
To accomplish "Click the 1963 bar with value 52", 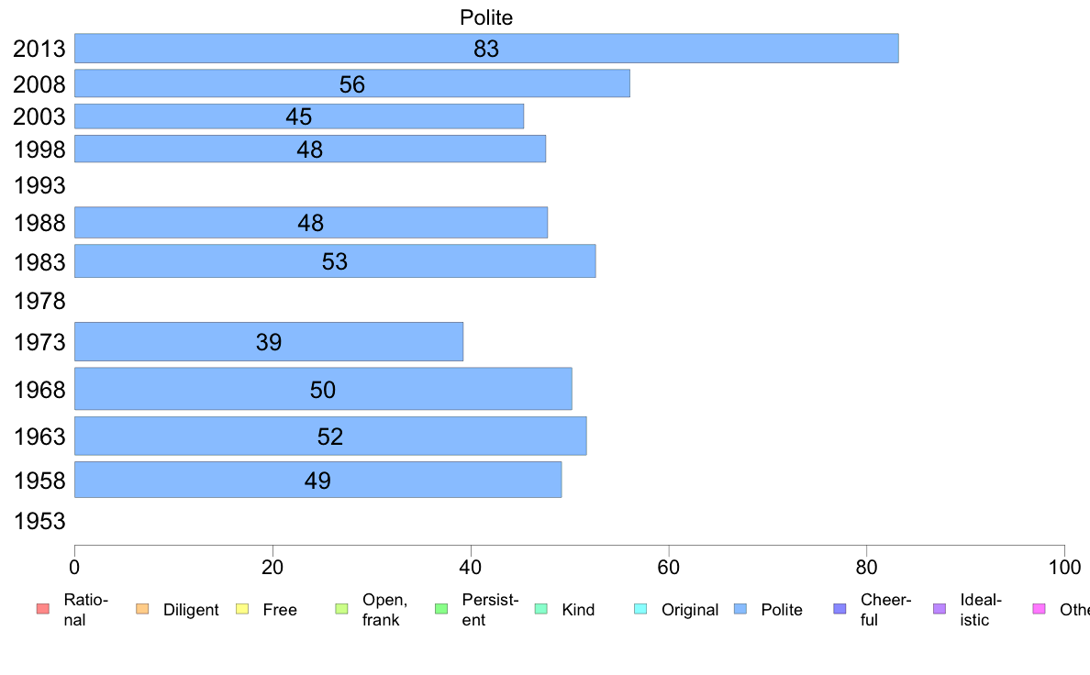I will coord(330,436).
